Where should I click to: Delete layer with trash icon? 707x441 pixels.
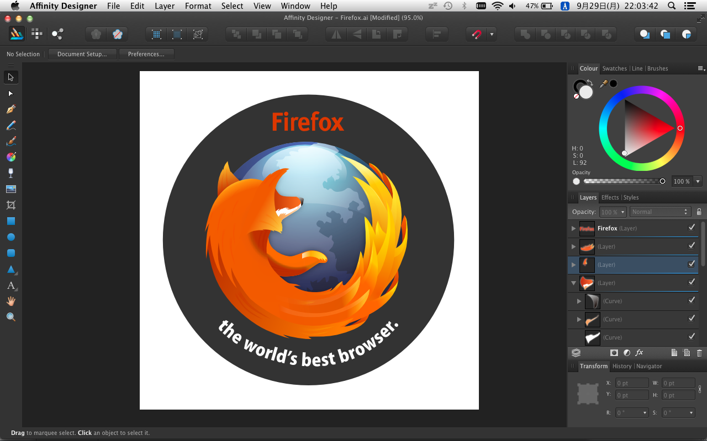[699, 353]
